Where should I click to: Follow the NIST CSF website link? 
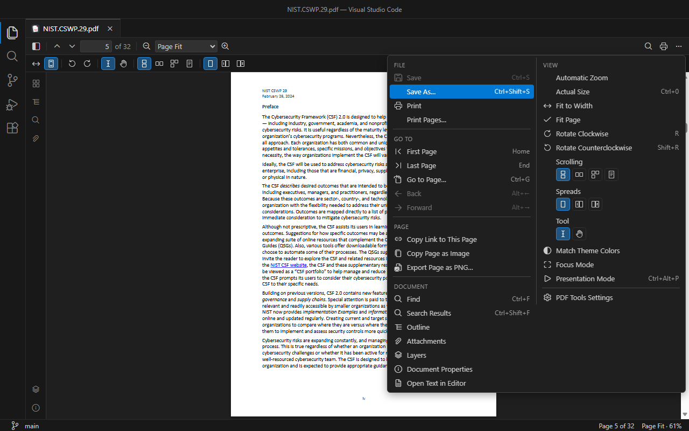pos(289,265)
